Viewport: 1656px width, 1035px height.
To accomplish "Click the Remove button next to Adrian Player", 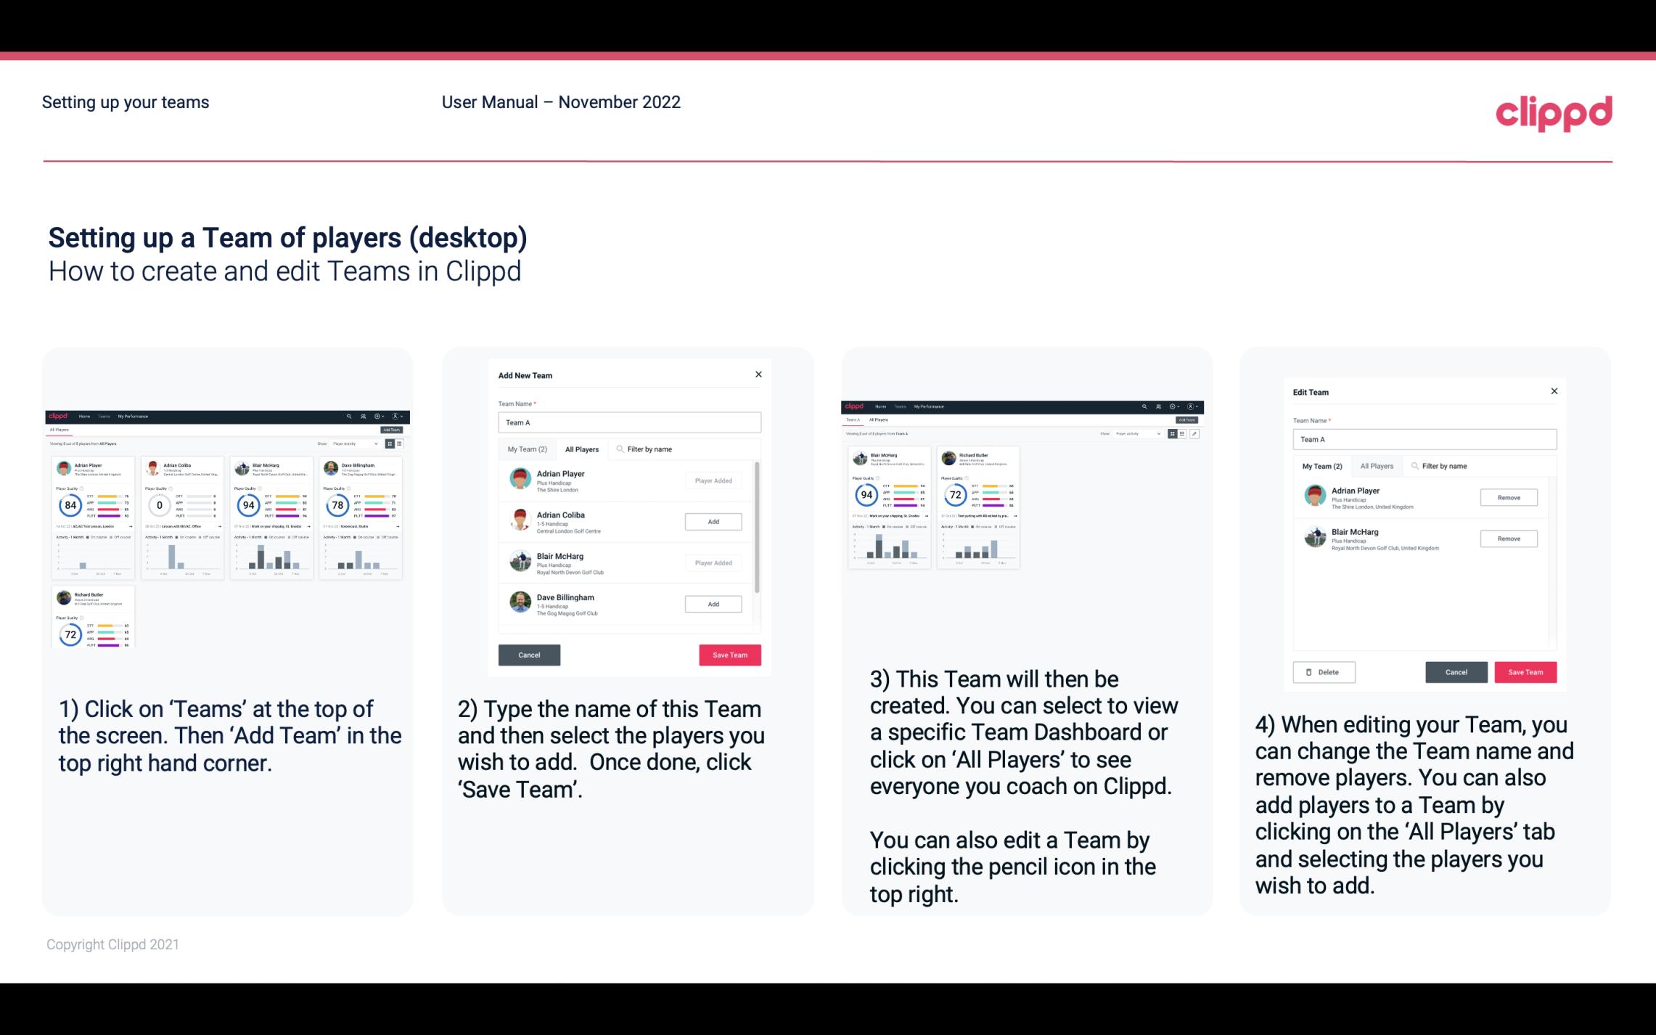I will (1508, 499).
